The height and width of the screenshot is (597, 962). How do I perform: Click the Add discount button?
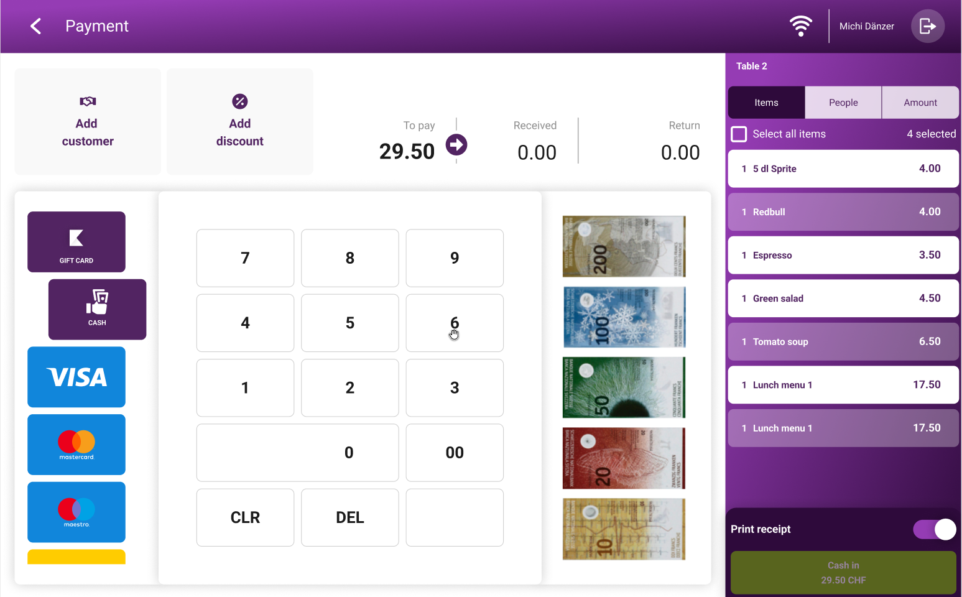240,122
